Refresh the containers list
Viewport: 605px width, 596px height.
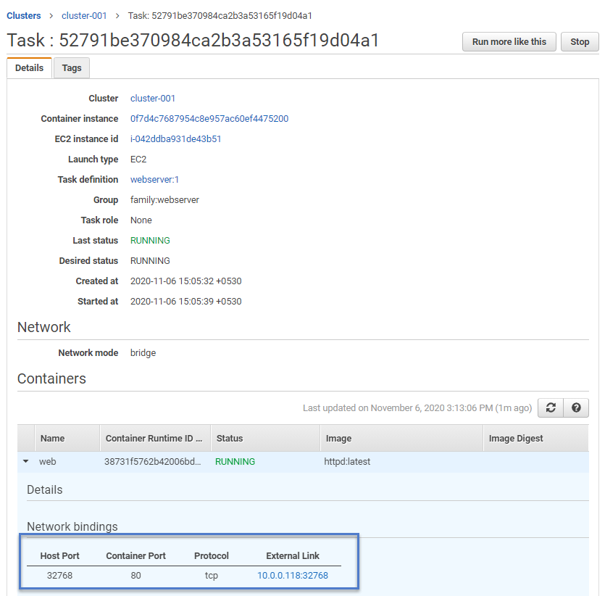tap(551, 407)
